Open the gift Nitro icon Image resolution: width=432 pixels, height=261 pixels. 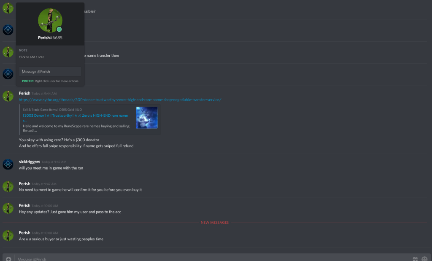(415, 259)
